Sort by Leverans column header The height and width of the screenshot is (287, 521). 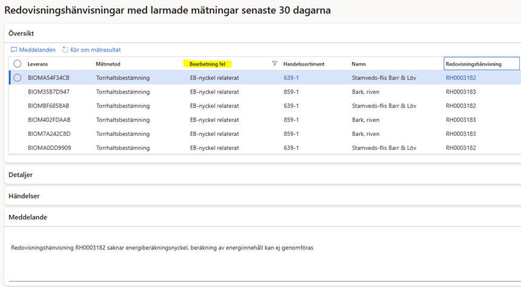click(x=38, y=64)
